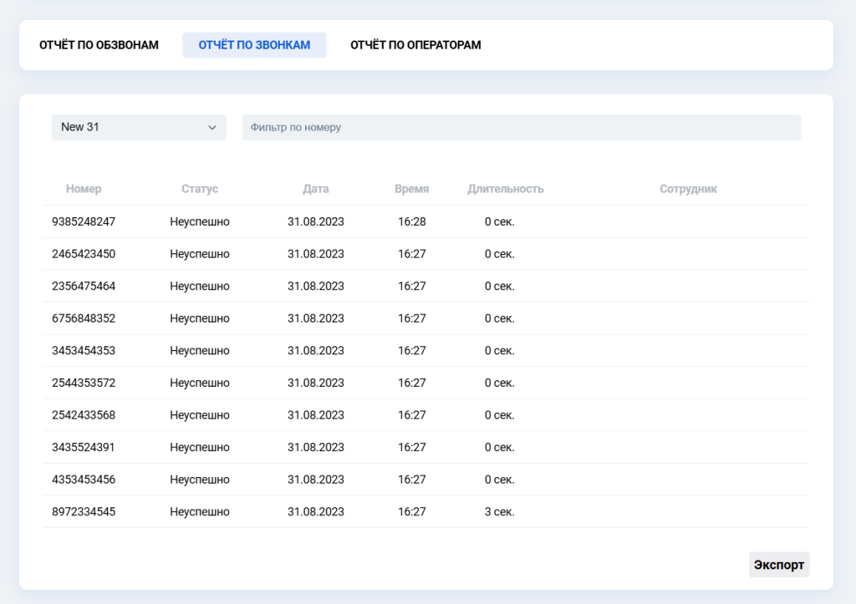Click the Дата column header
This screenshot has width=856, height=604.
click(316, 189)
